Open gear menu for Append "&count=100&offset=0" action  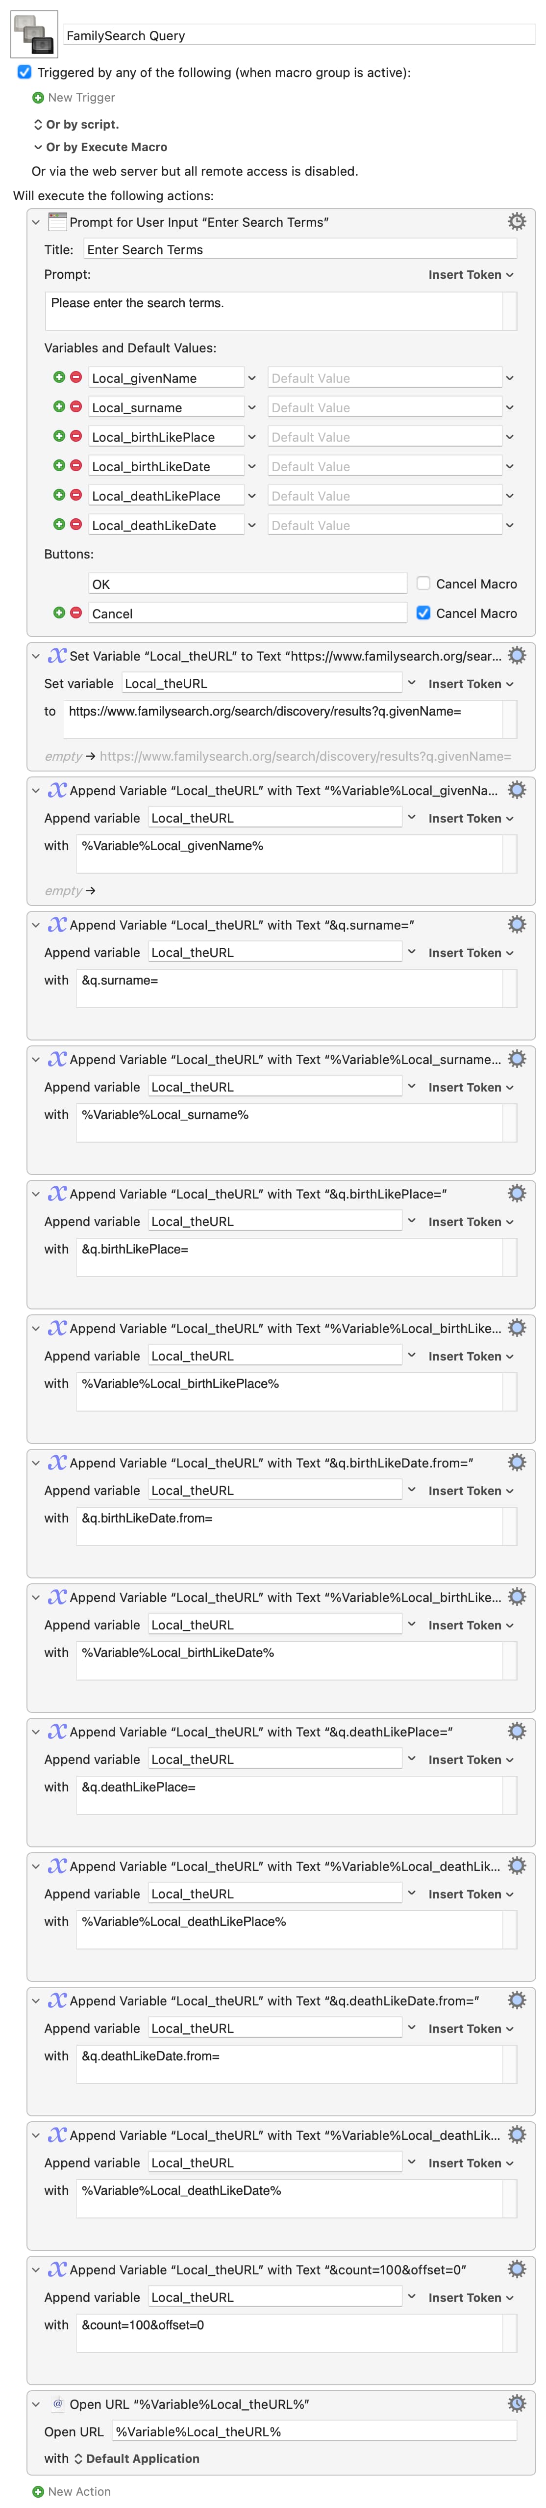pos(517,2268)
